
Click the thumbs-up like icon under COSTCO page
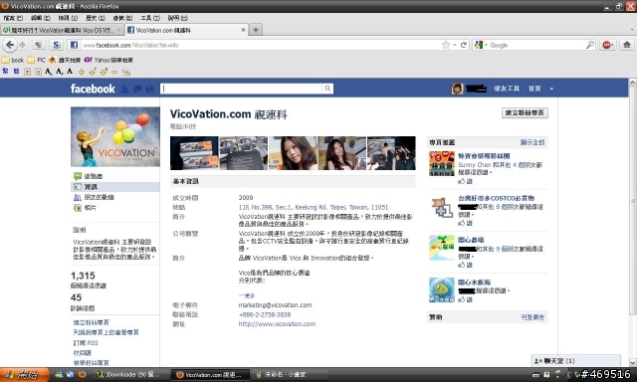(462, 223)
